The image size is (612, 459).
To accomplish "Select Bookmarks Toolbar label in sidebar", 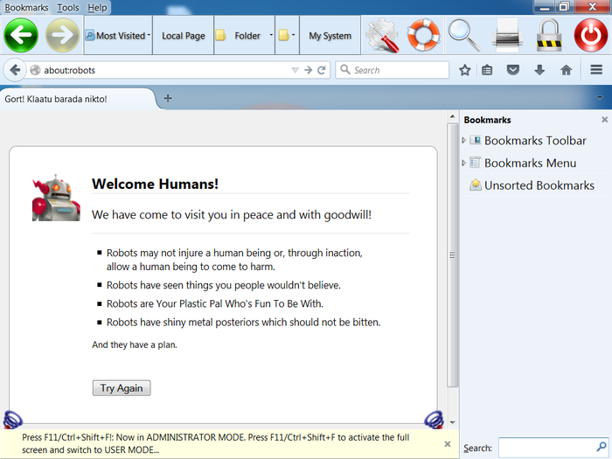I will pyautogui.click(x=535, y=141).
